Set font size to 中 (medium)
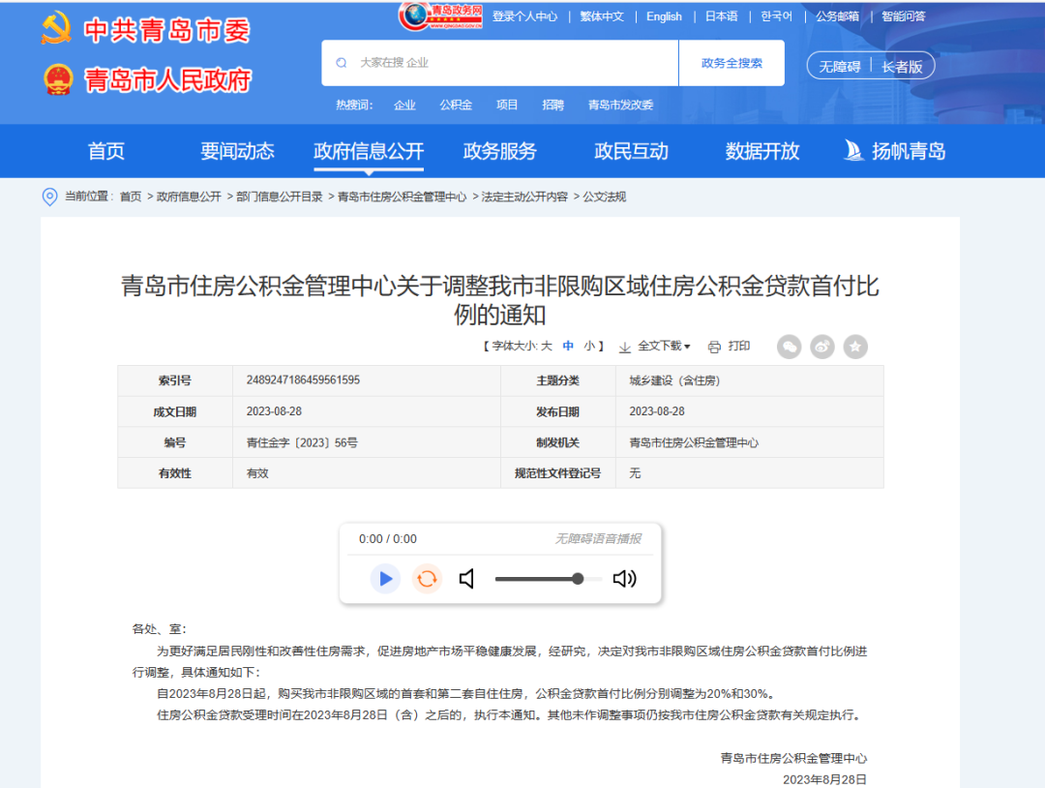Viewport: 1045px width, 788px height. (568, 347)
